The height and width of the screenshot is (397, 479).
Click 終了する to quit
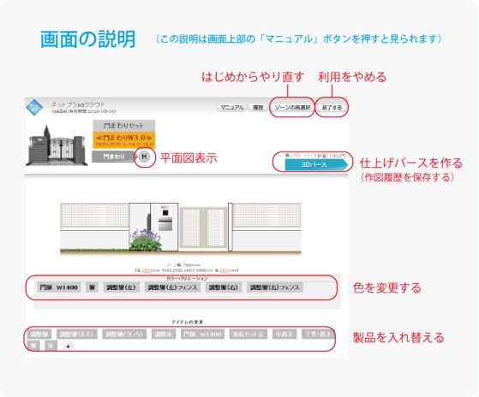332,107
